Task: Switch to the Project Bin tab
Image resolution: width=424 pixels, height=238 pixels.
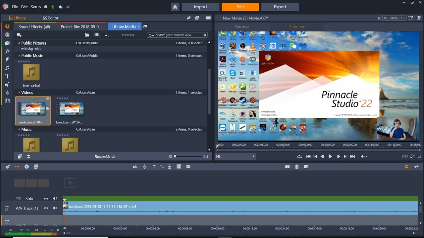Action: point(81,27)
